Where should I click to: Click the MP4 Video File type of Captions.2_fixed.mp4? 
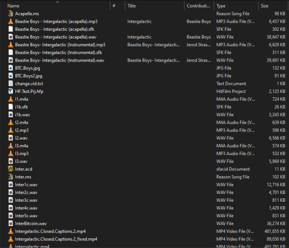pyautogui.click(x=235, y=239)
